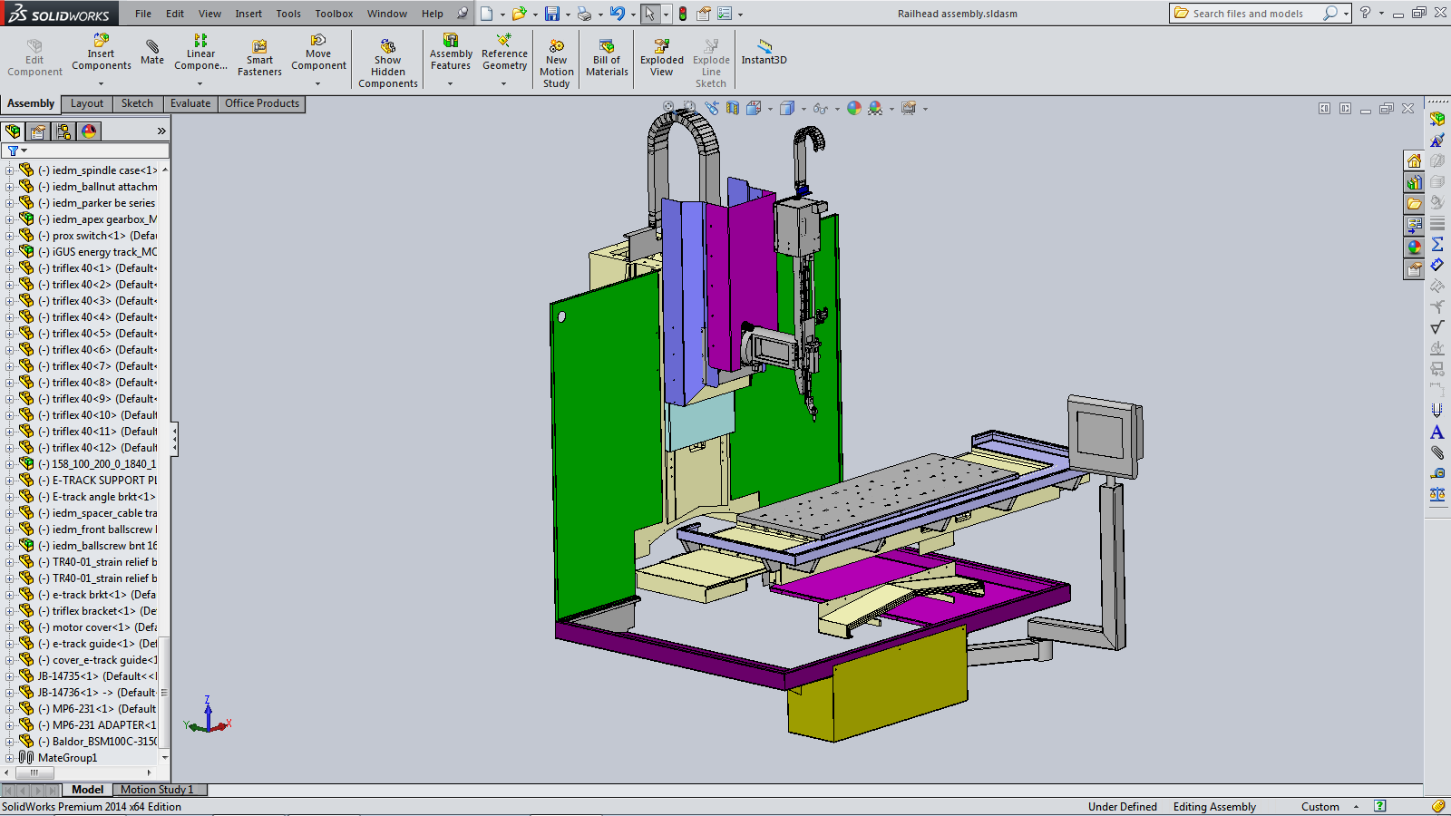Open the Undo dropdown arrow

coord(633,15)
